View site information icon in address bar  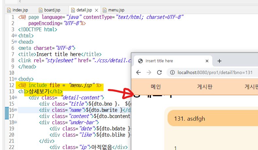172,72
